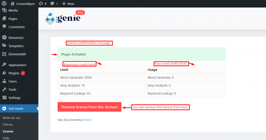Click the Plugin Activated notice

click(x=141, y=54)
